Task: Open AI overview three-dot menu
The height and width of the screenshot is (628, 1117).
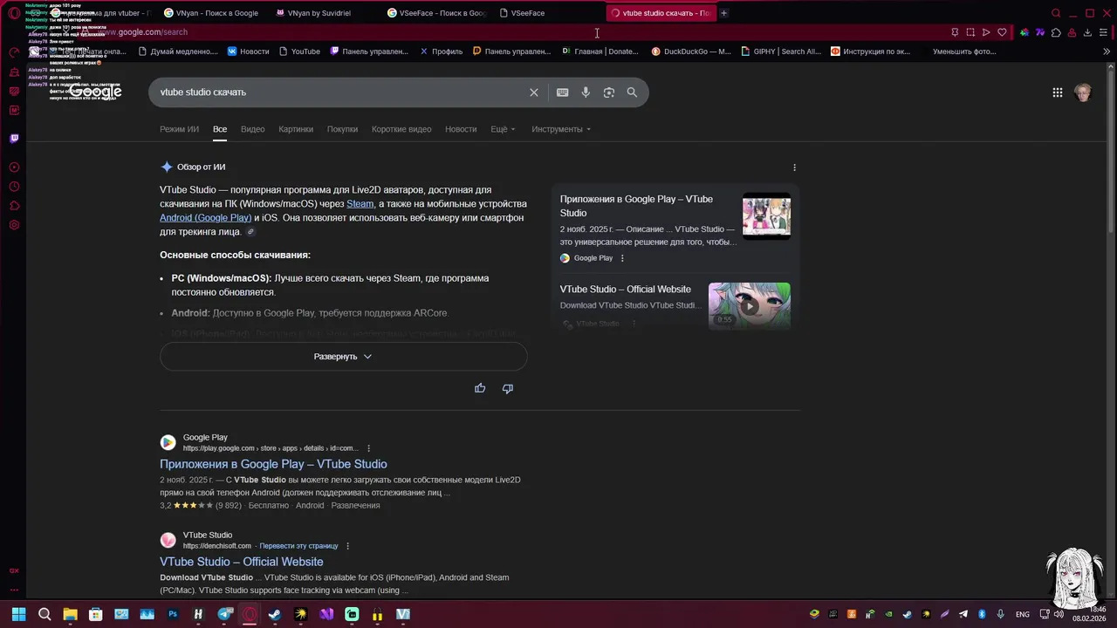Action: (794, 167)
